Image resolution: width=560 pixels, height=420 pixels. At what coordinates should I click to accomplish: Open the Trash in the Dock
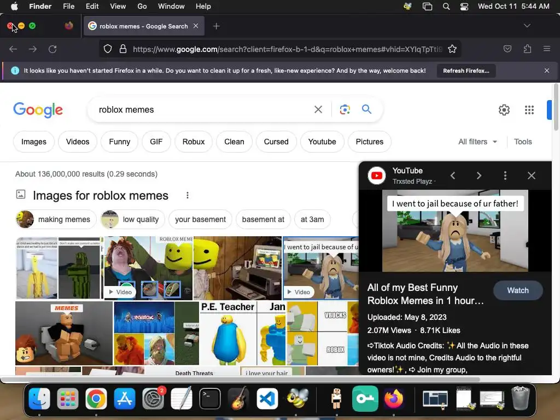(x=521, y=398)
